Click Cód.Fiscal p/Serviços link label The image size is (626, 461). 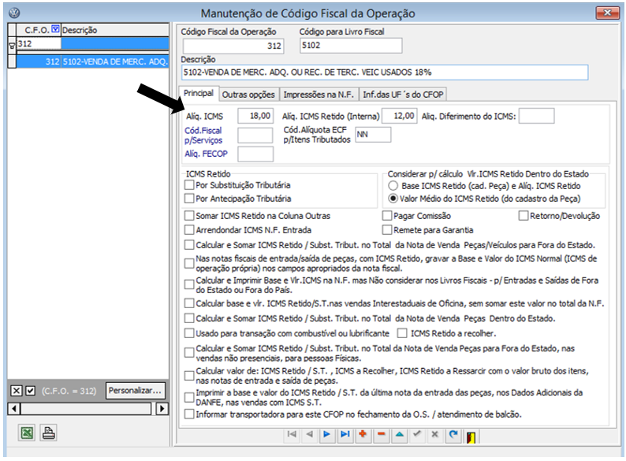pos(203,136)
